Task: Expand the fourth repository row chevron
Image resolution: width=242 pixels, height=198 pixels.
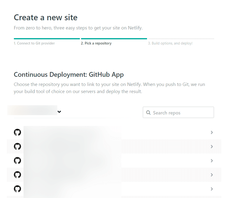Action: (x=212, y=175)
